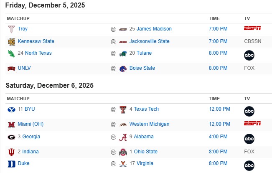Click the Western Michigan team link
Image resolution: width=272 pixels, height=173 pixels.
(x=149, y=124)
